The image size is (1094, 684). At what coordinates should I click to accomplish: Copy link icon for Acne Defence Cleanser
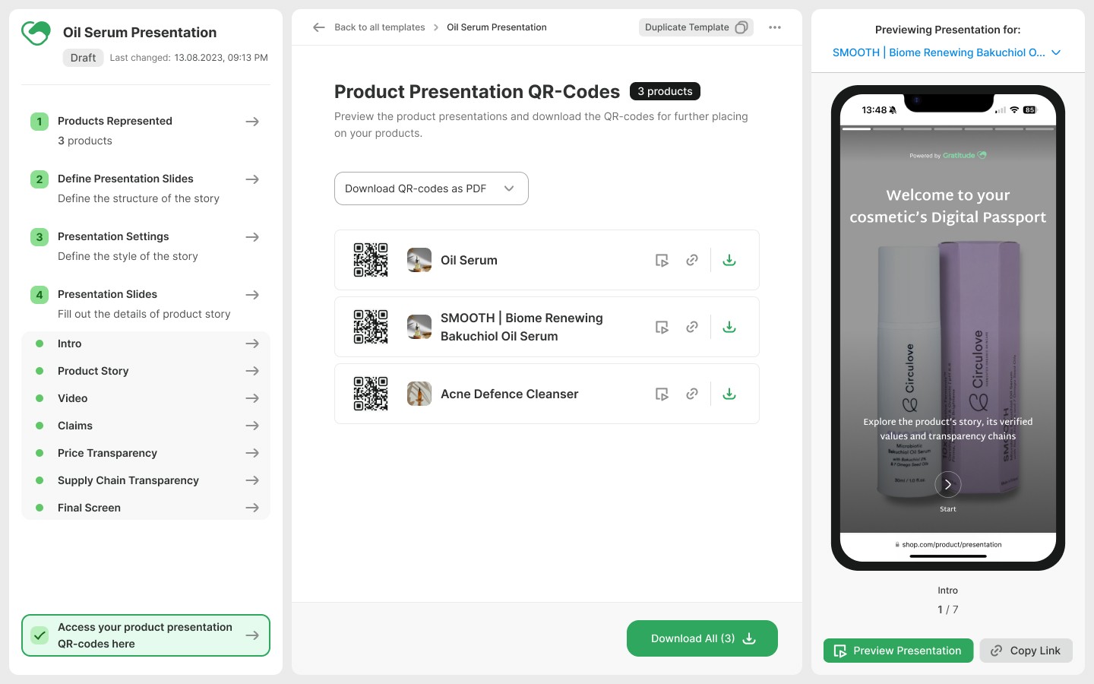(692, 394)
